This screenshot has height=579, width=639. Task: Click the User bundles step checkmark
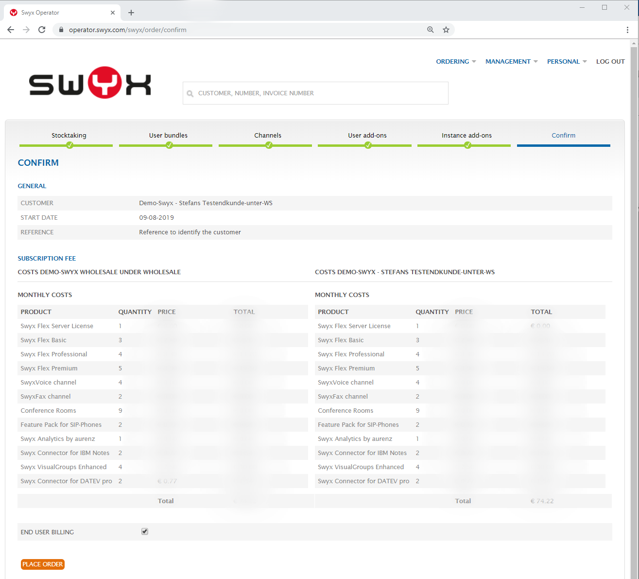[x=169, y=145]
